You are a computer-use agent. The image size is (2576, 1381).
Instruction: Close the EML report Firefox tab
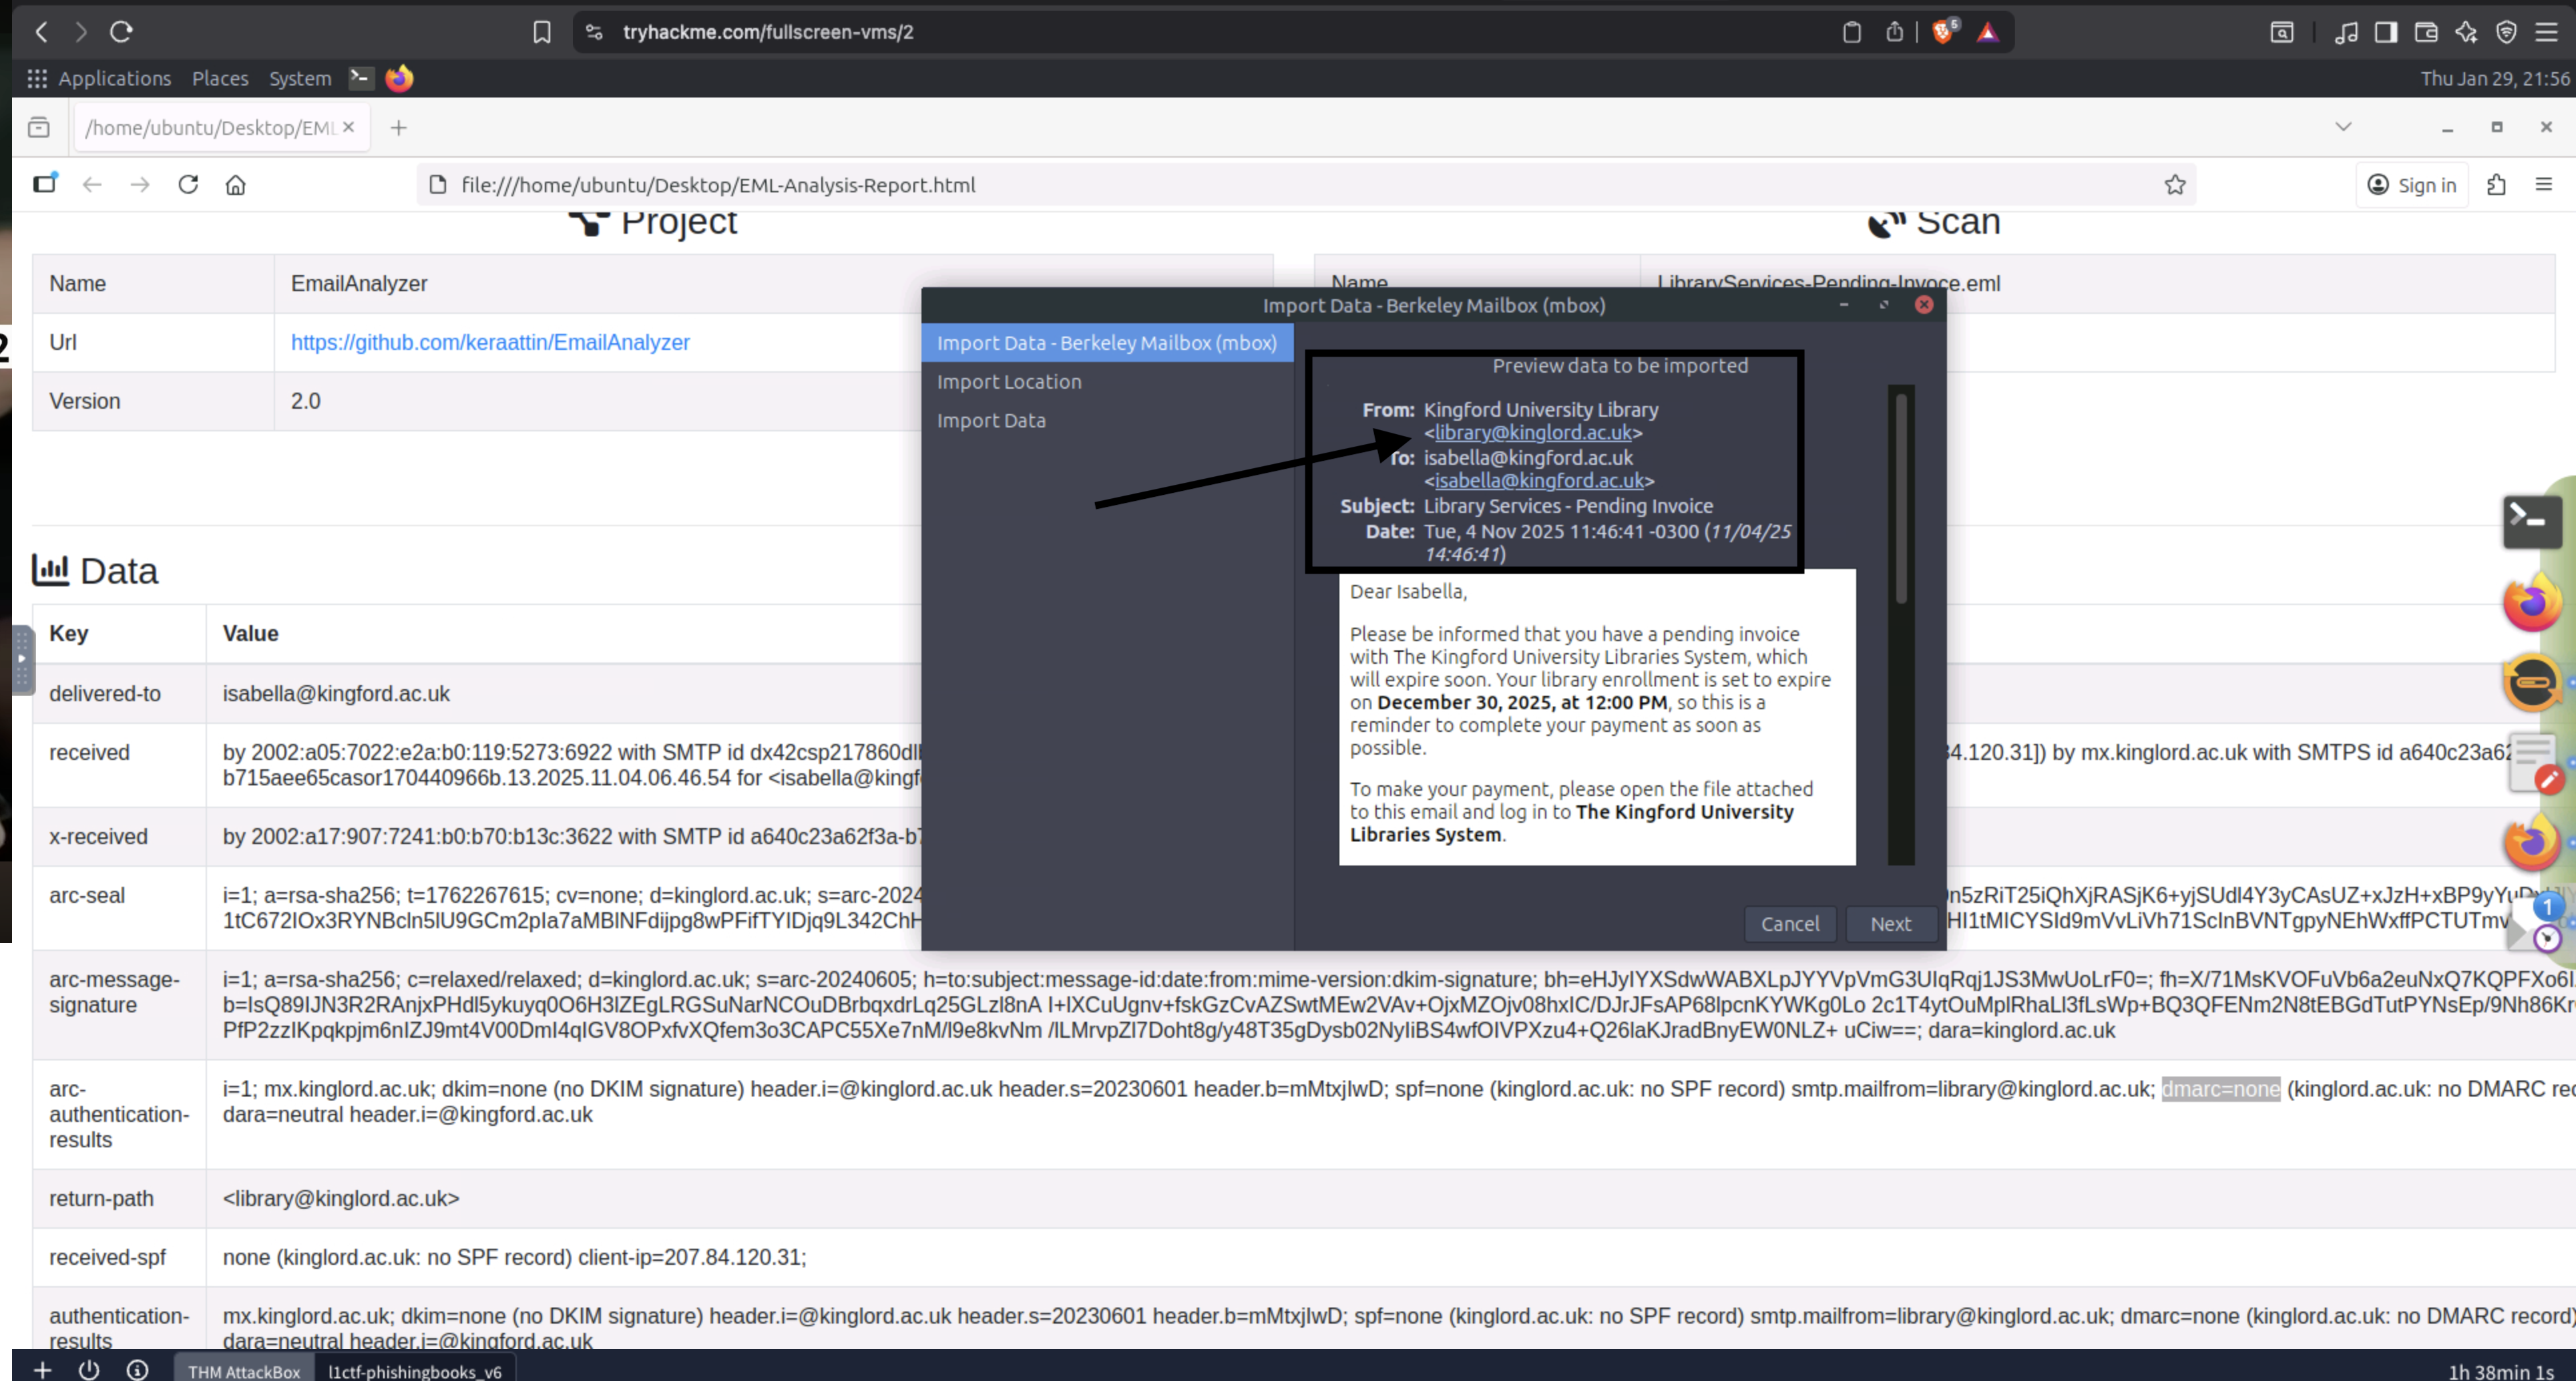point(348,127)
